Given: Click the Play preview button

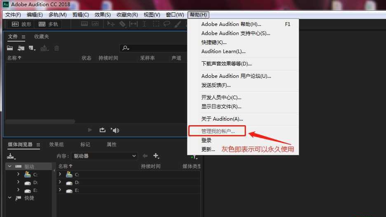Looking at the screenshot, I should click(x=90, y=130).
